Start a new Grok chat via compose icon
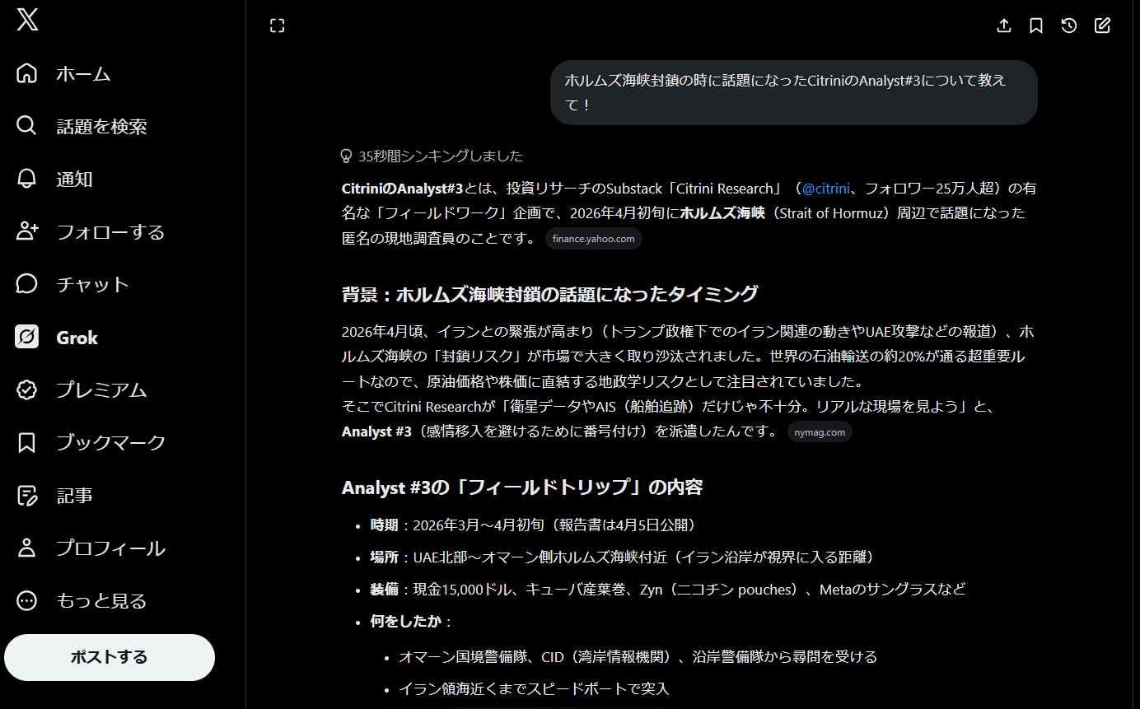The height and width of the screenshot is (709, 1140). (1102, 26)
